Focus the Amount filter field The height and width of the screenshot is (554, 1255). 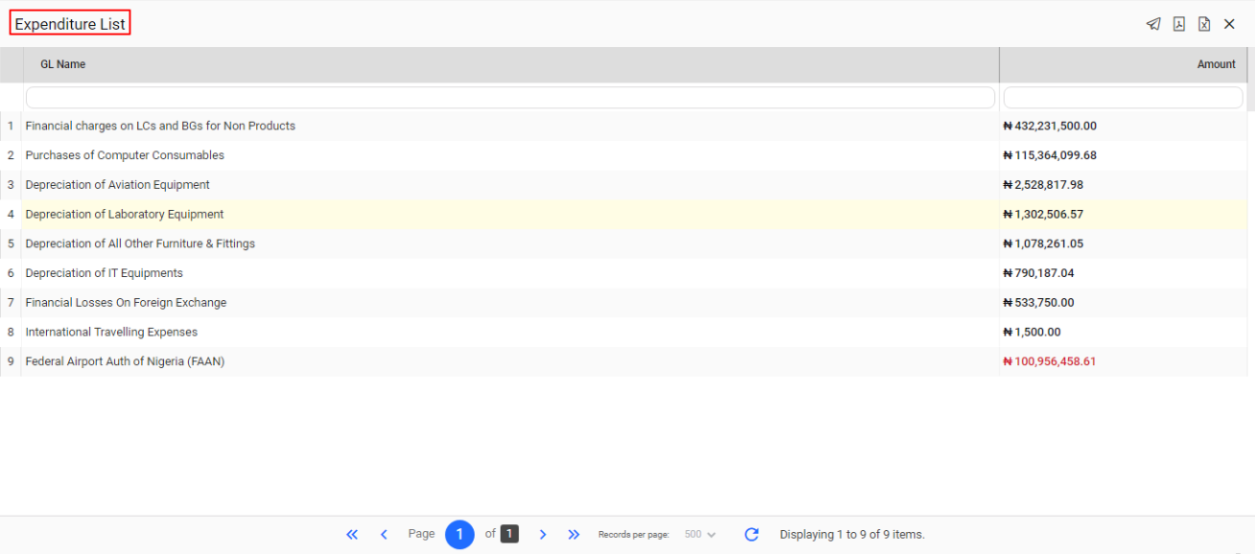tap(1123, 98)
